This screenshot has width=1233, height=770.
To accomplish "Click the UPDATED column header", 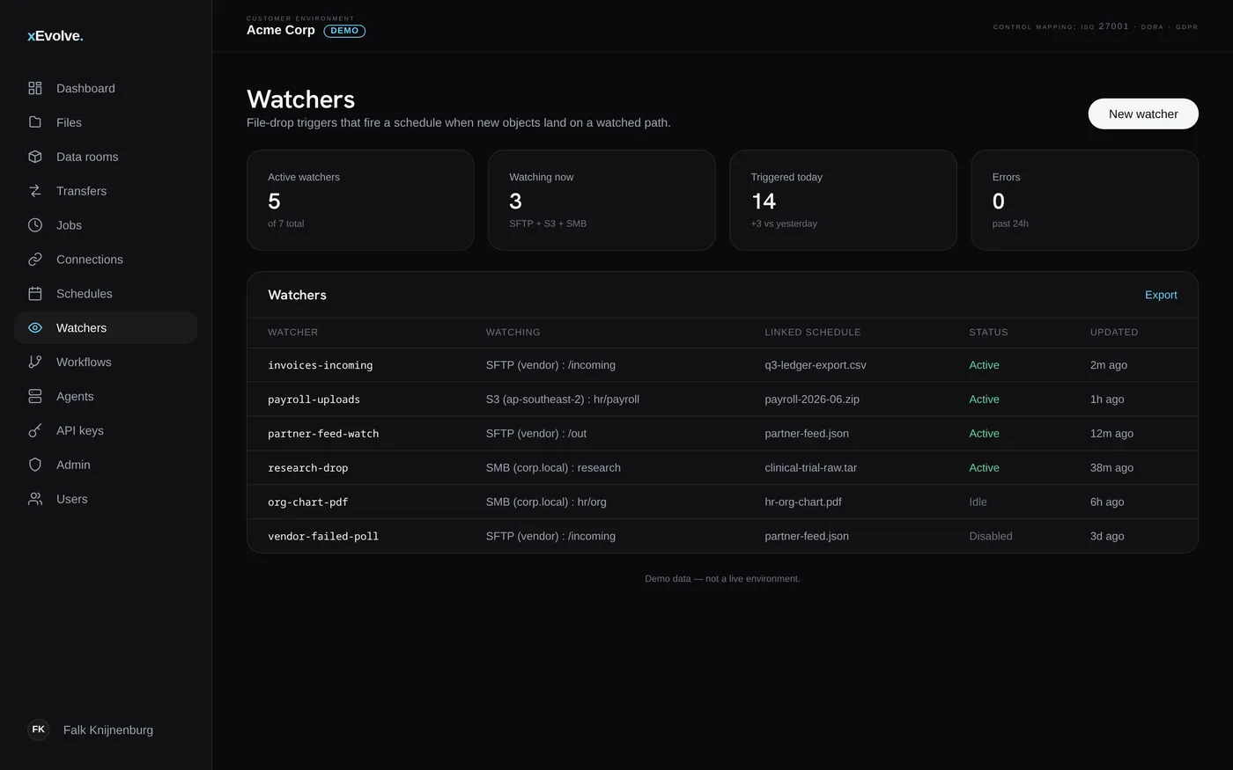I will click(1114, 333).
